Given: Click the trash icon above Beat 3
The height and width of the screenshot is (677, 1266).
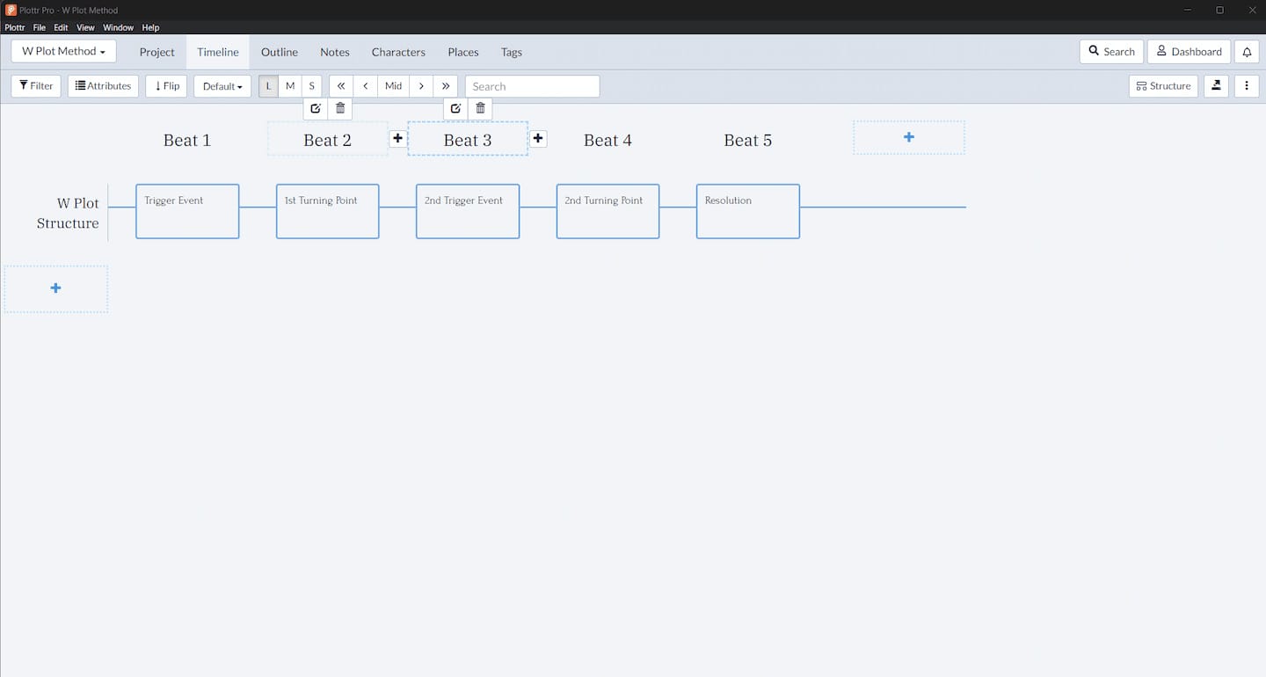Looking at the screenshot, I should coord(480,108).
